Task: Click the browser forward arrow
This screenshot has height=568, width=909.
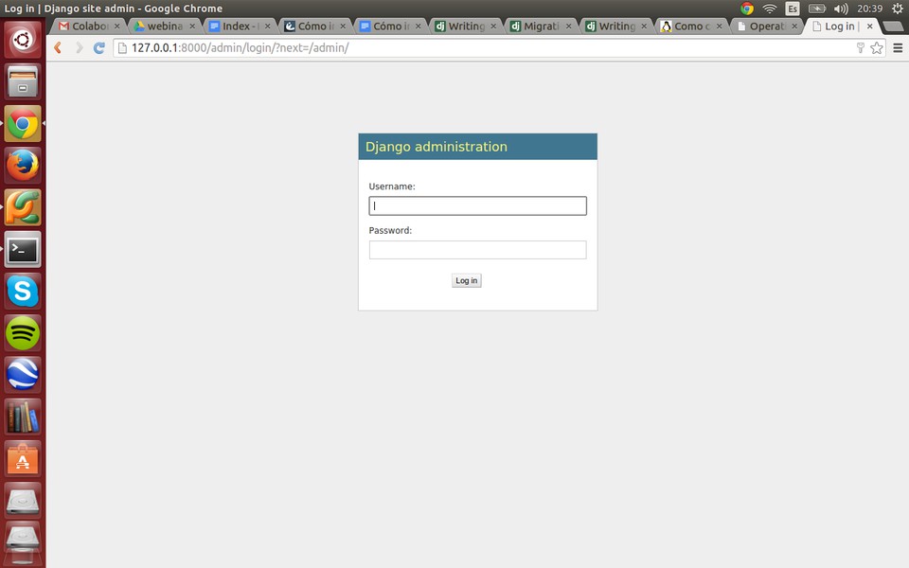Action: pyautogui.click(x=79, y=48)
